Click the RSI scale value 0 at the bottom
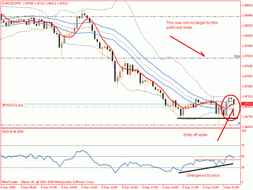Screen dimensions: 253x190 [242, 183]
